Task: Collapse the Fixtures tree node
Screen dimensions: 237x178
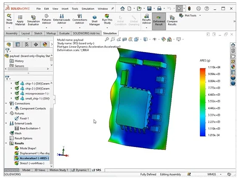Action: (6, 113)
